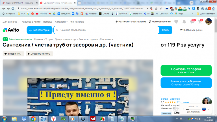Open the share page icon in address bar

(156, 8)
